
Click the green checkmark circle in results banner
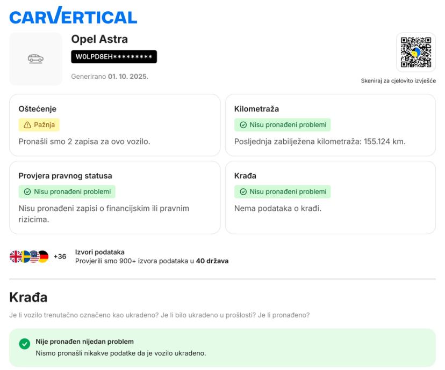tap(24, 346)
